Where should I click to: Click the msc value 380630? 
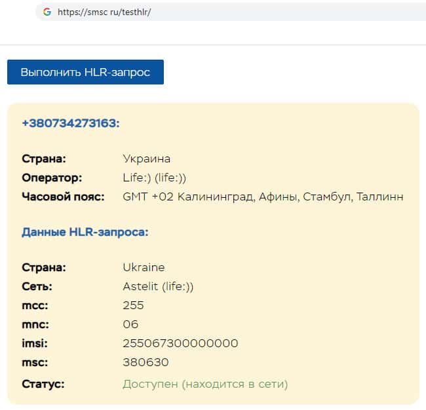[145, 362]
